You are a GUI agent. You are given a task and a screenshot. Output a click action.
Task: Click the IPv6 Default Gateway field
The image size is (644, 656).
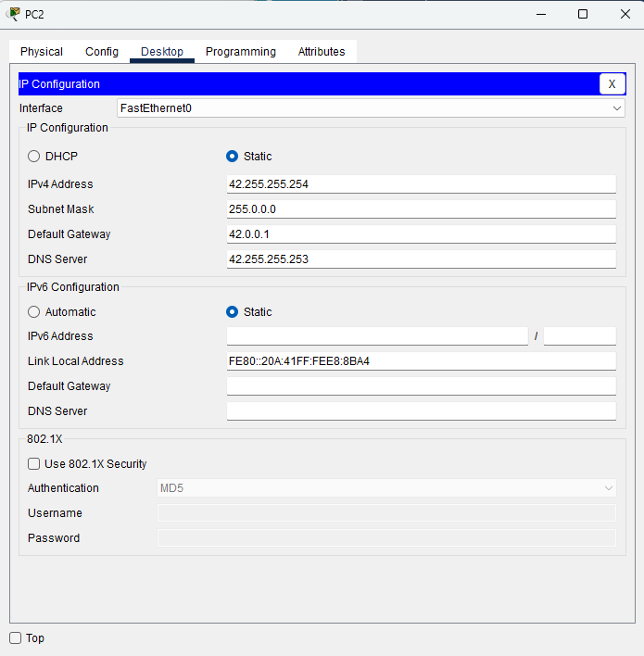(x=421, y=386)
